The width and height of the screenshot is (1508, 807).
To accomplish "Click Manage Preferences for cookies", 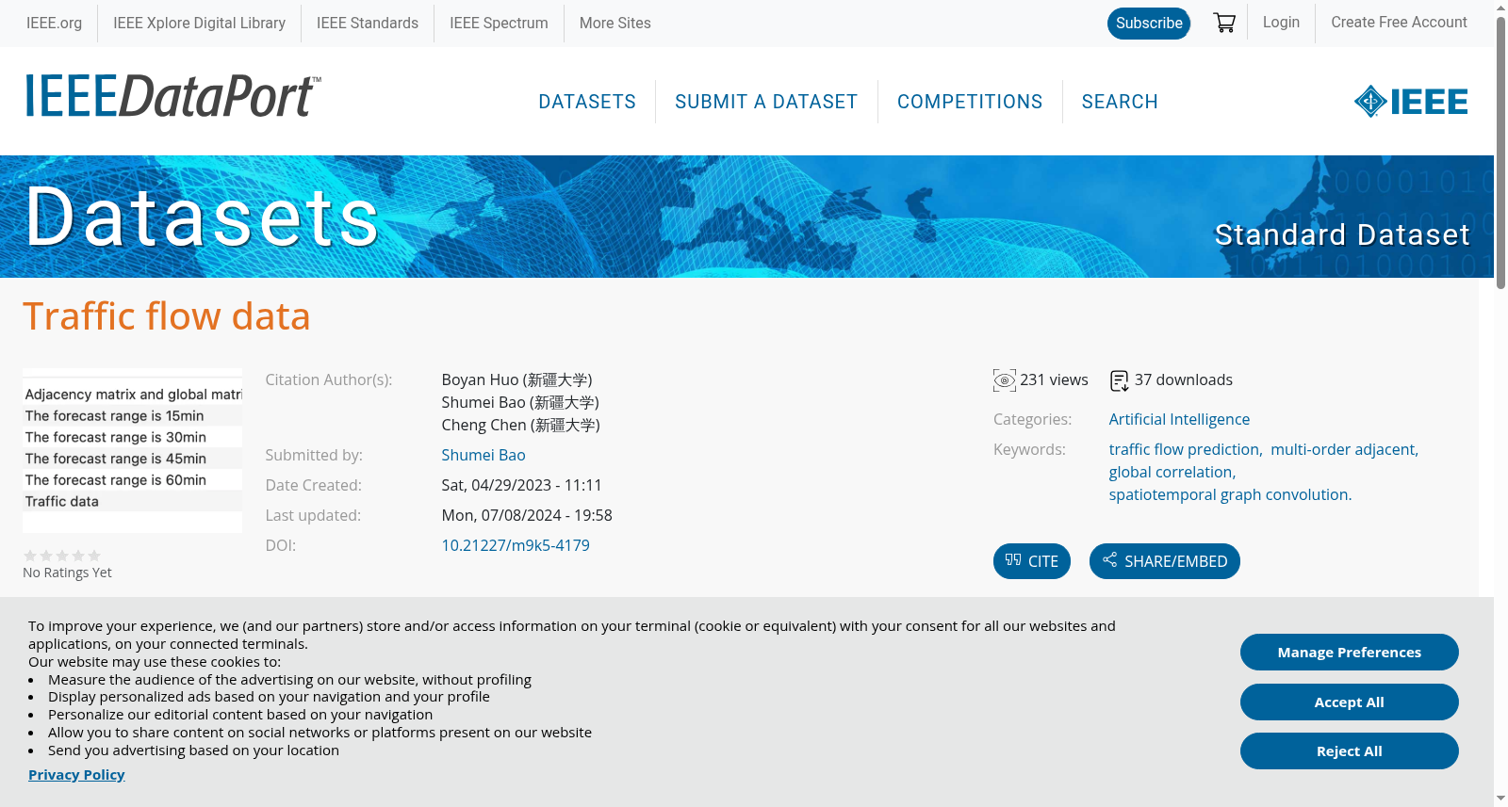I will coord(1350,653).
